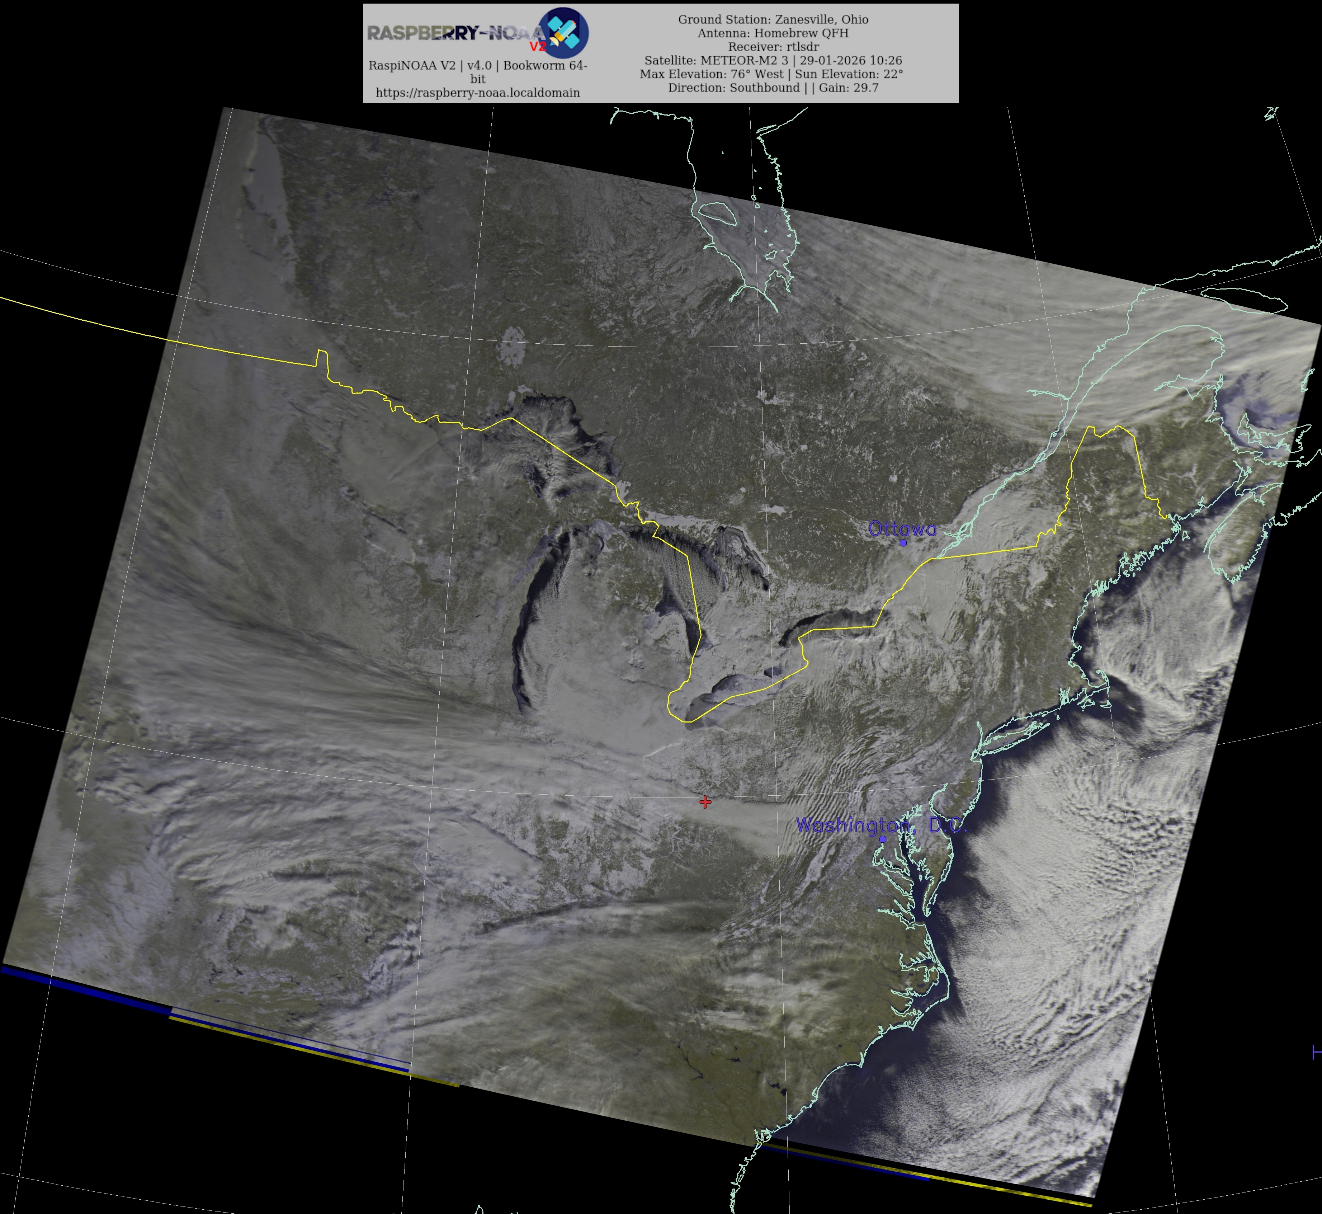Click the Antenna: Homebrew QFH line

pos(773,33)
